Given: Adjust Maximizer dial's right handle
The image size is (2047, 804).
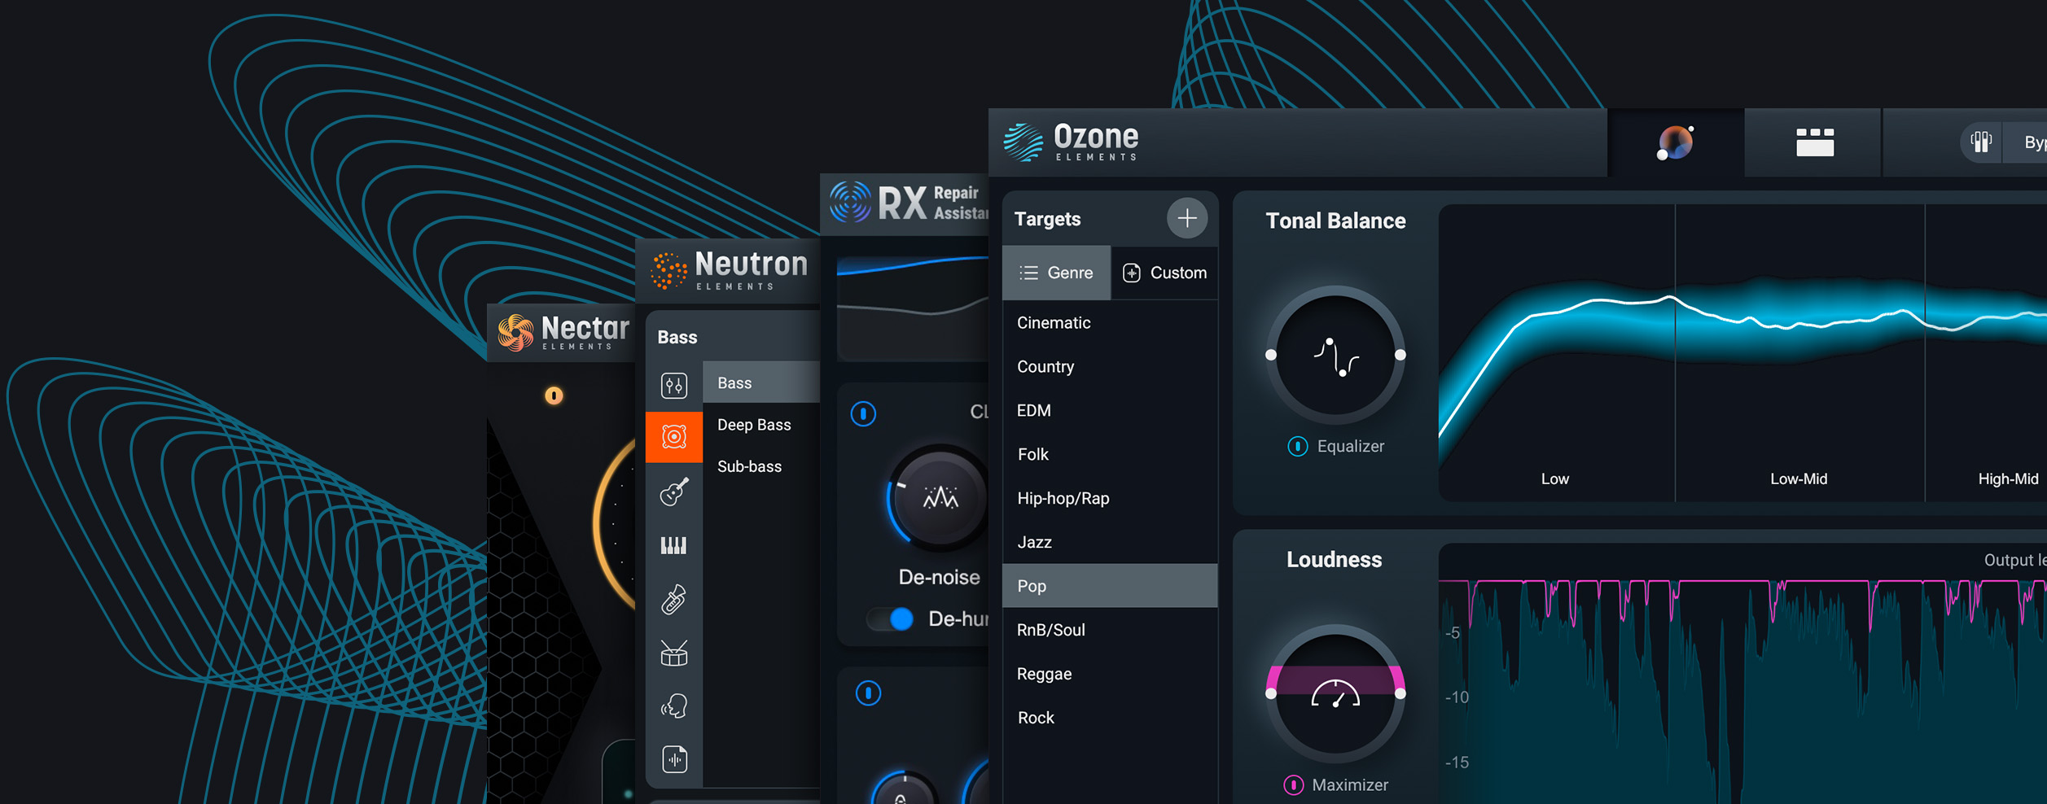Looking at the screenshot, I should tap(1400, 694).
